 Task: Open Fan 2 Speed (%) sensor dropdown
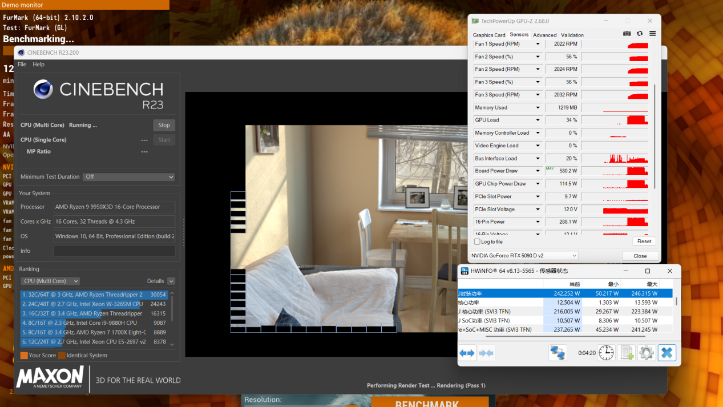coord(538,57)
